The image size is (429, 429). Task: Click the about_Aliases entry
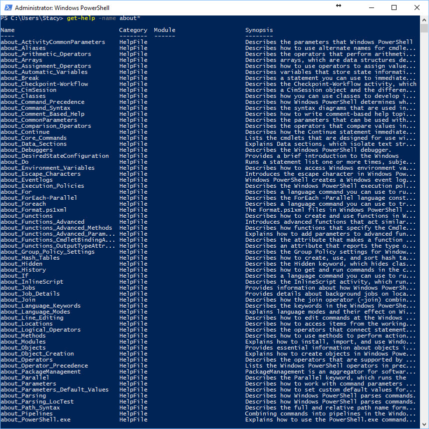click(23, 48)
